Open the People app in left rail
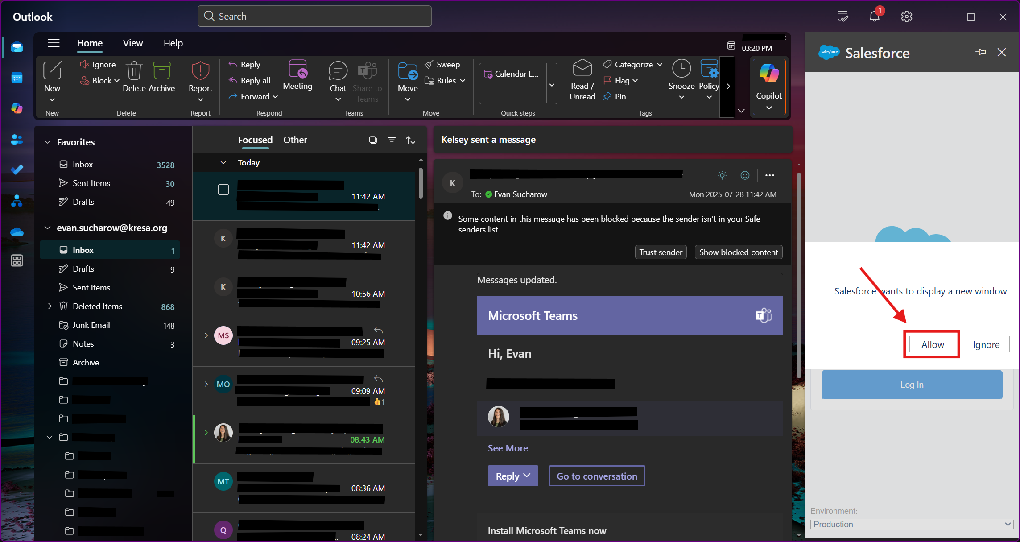This screenshot has height=542, width=1020. (17, 139)
